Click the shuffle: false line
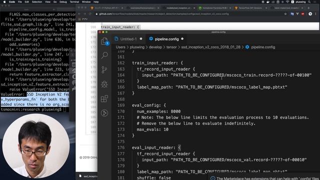This screenshot has width=320, height=180. 153,178
